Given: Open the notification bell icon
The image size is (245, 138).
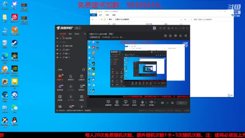Looking at the screenshot, I should coord(180,36).
